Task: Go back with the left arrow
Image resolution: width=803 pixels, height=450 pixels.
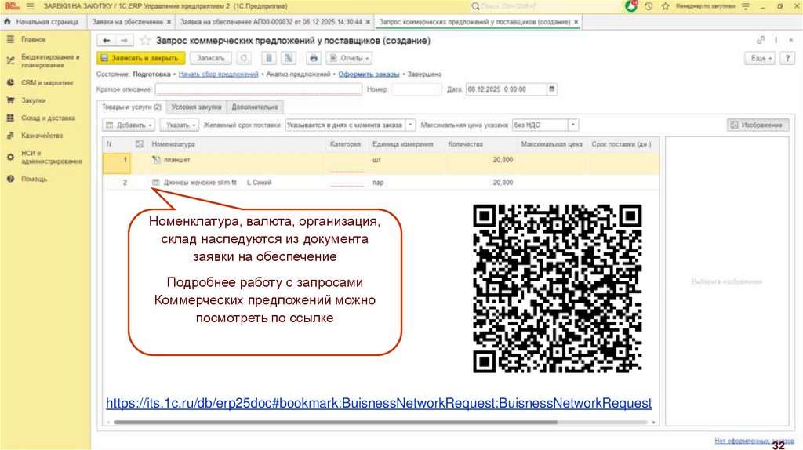Action: [106, 41]
